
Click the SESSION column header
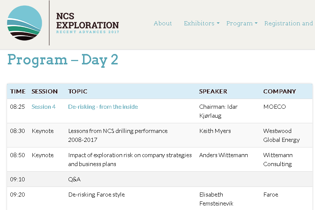tap(45, 92)
